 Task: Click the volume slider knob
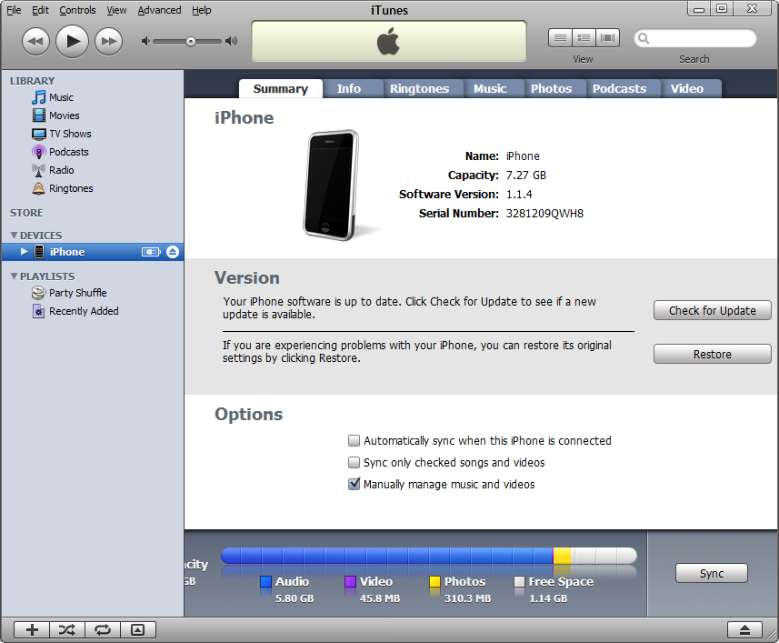191,42
